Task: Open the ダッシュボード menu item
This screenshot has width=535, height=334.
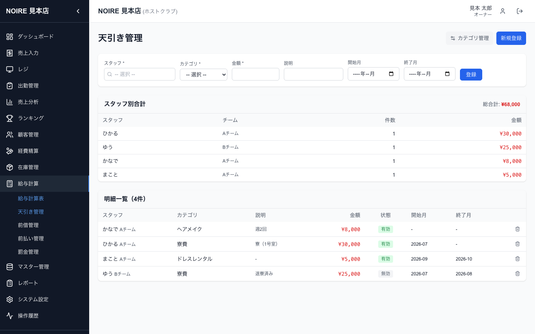Action: point(45,37)
